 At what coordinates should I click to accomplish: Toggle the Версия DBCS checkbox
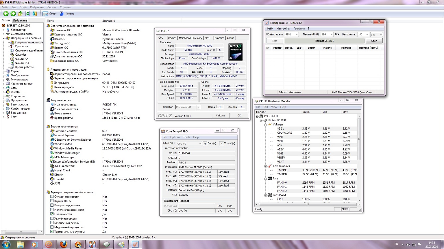click(x=52, y=201)
